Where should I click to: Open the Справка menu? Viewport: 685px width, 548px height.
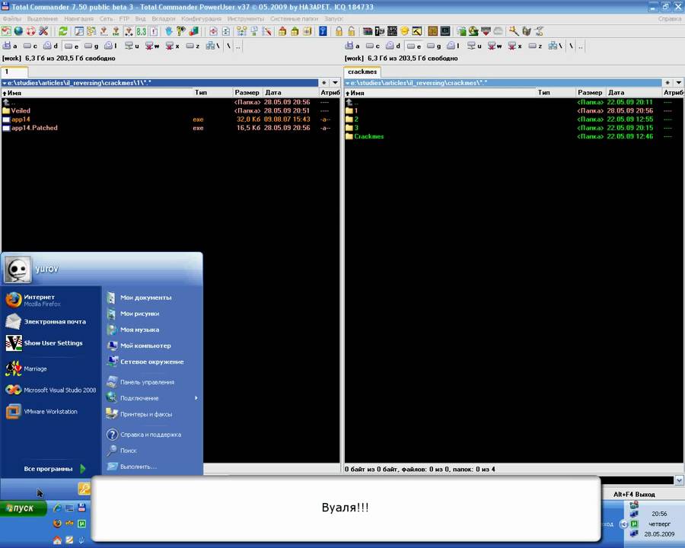(x=670, y=19)
